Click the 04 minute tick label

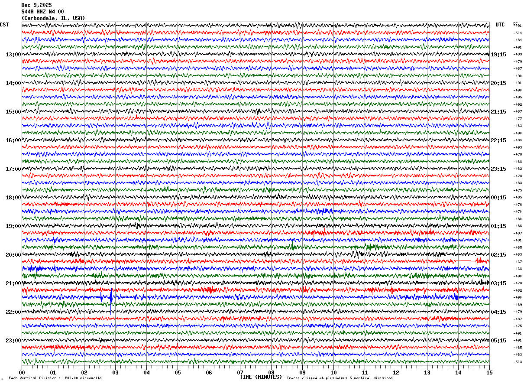coord(146,372)
